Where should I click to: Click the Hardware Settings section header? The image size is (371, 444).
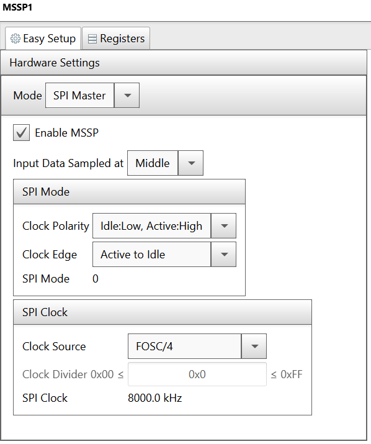click(x=184, y=63)
